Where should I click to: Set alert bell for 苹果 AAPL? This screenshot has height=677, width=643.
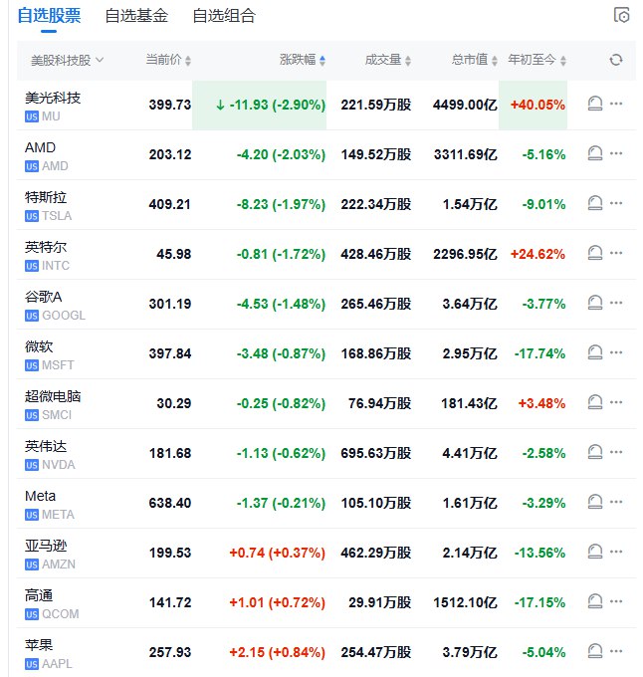pos(595,651)
